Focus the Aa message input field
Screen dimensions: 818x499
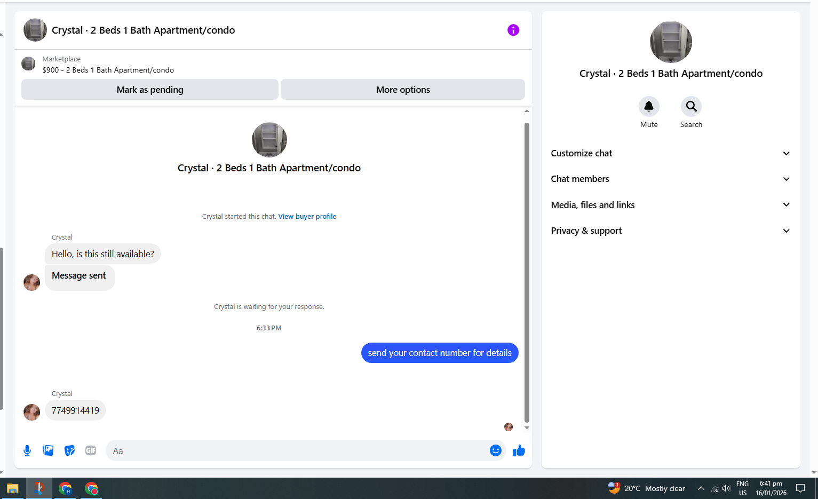298,450
